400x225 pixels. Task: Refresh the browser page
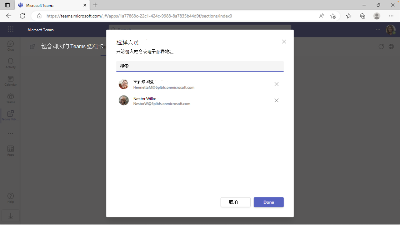[22, 16]
